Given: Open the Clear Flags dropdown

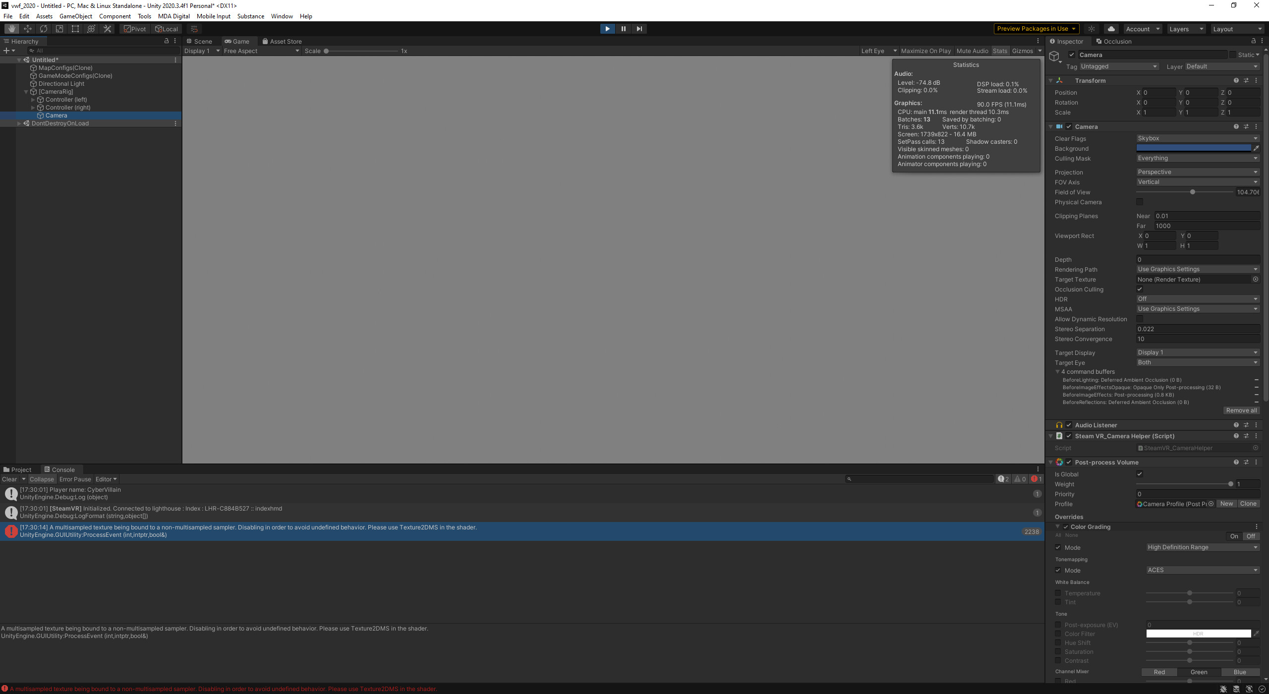Looking at the screenshot, I should coord(1197,138).
